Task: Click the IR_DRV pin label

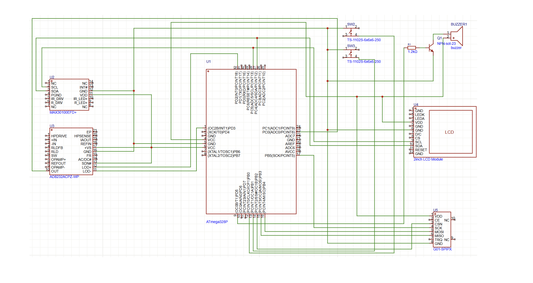Action: coord(57,99)
